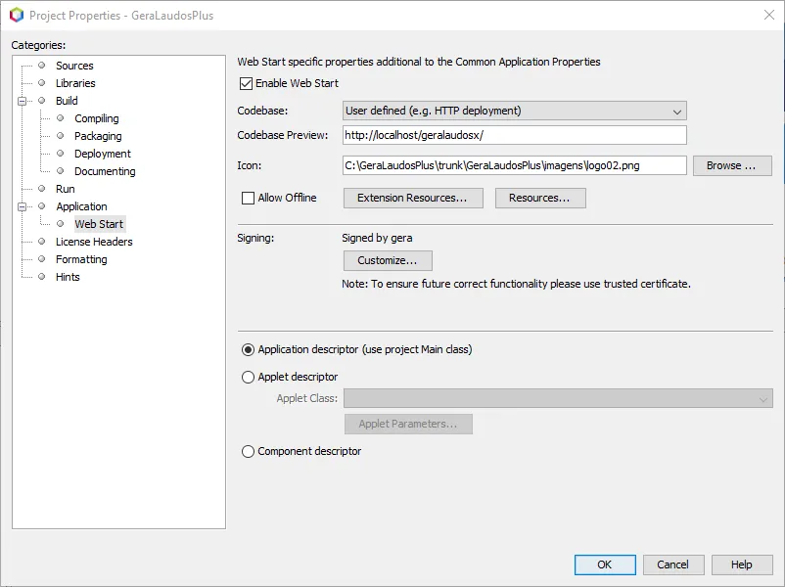Choose the Component descriptor radio option
Screen dimensions: 785x587
point(248,451)
